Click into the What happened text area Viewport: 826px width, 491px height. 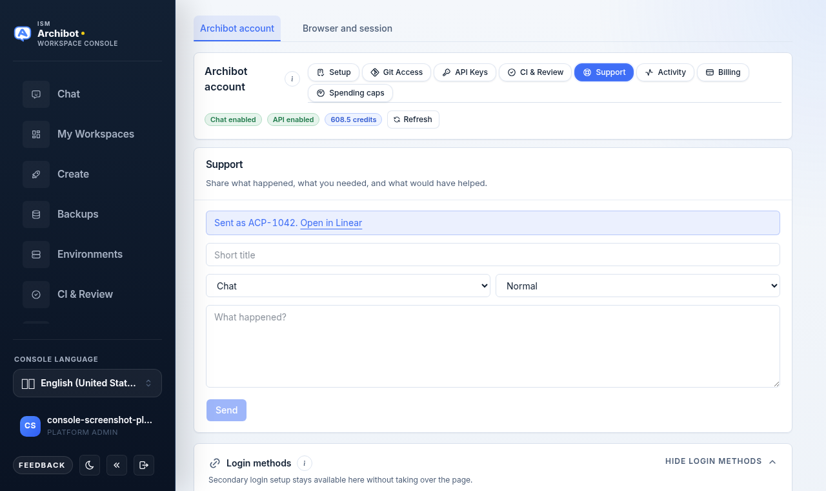[x=493, y=346]
